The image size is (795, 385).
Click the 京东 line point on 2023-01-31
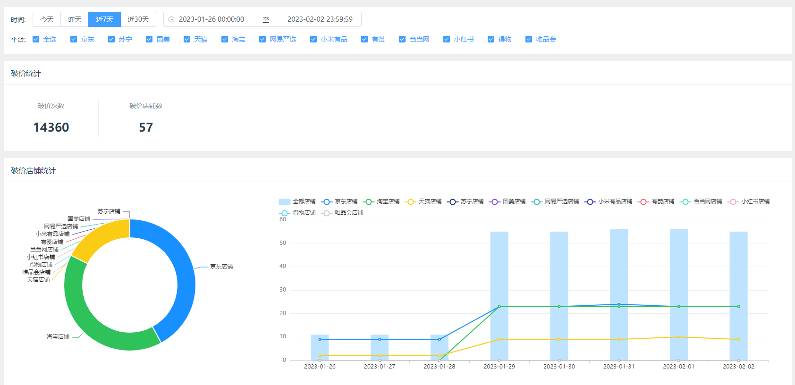[619, 304]
